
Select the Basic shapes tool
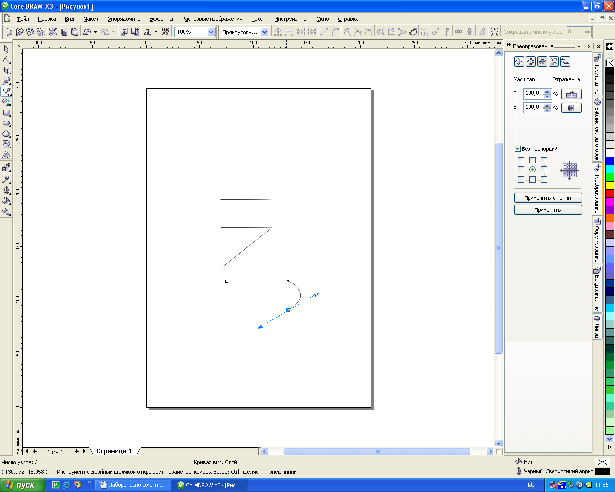tap(6, 144)
